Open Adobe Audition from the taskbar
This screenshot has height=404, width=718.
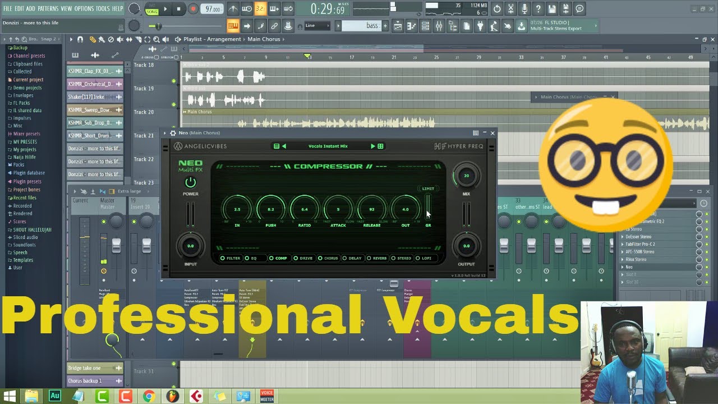pos(54,396)
